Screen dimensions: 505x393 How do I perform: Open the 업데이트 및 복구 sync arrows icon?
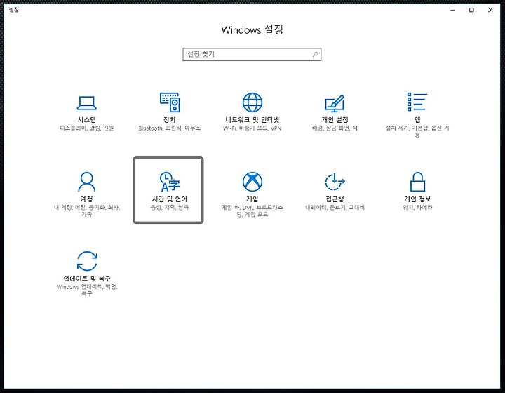(87, 261)
